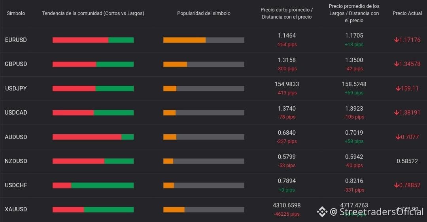The width and height of the screenshot is (427, 222).
Task: Click the USDCHF green longs sentiment bar
Action: [102, 185]
